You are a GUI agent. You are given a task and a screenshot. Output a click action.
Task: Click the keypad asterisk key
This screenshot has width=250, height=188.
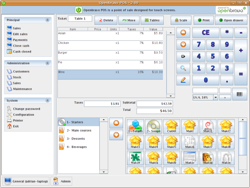coord(227,33)
